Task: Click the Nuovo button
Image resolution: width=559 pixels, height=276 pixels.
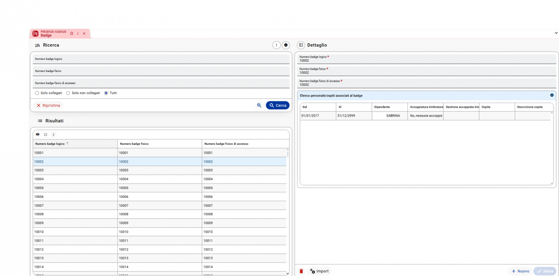Action: point(521,271)
